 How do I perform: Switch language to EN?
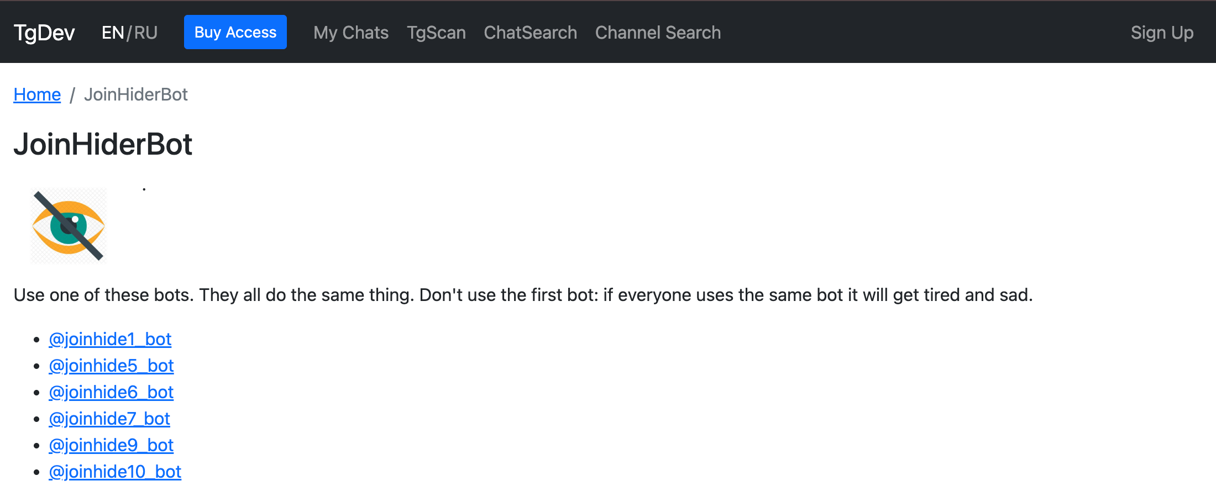[113, 33]
